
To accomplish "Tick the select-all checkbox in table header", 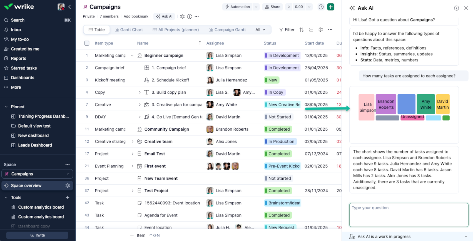I will point(87,43).
